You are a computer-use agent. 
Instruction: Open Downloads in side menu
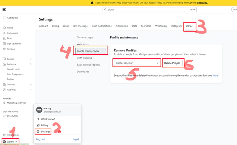[x=83, y=72]
